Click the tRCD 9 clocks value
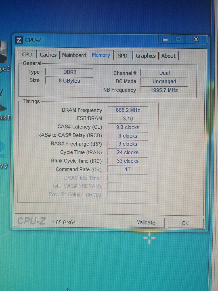Screen dimensions: 218x291 (x=128, y=136)
